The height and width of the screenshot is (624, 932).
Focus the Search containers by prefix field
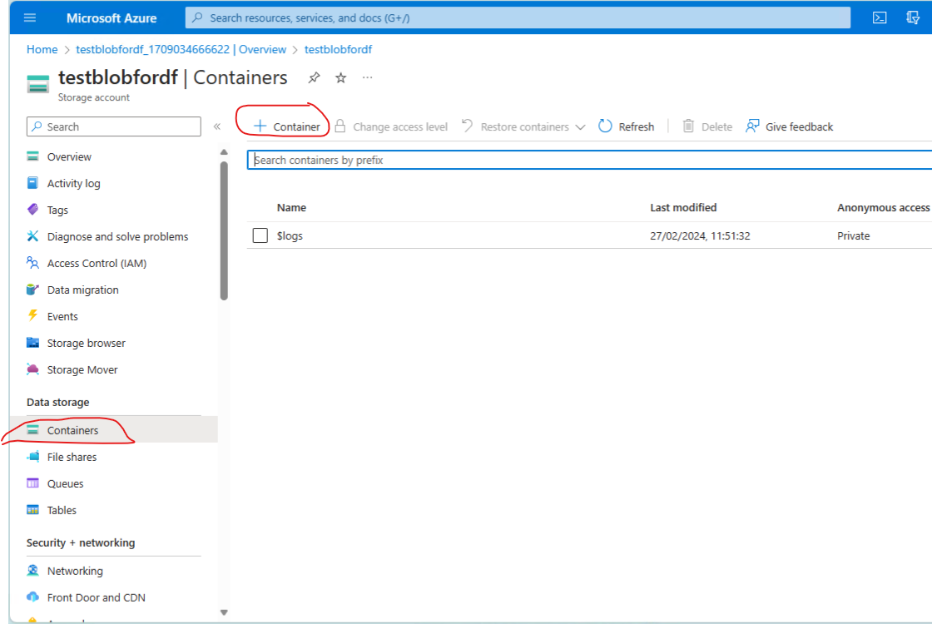(x=589, y=160)
